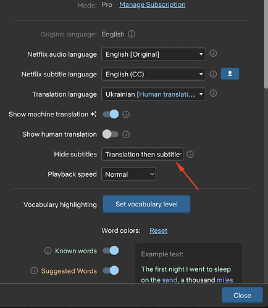Click info icon beside Netflix subtitle language
Screen dimensions: 268x308
pos(213,74)
